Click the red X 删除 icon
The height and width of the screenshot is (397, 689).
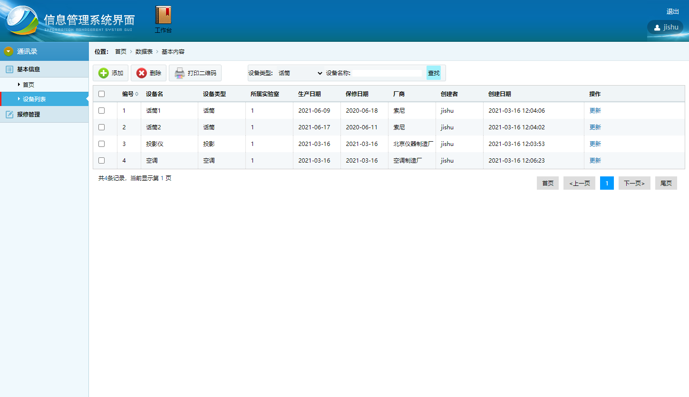click(141, 73)
